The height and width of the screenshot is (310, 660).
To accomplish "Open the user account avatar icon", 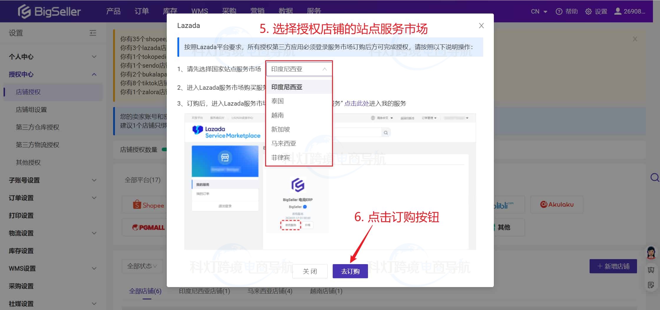I will 618,11.
